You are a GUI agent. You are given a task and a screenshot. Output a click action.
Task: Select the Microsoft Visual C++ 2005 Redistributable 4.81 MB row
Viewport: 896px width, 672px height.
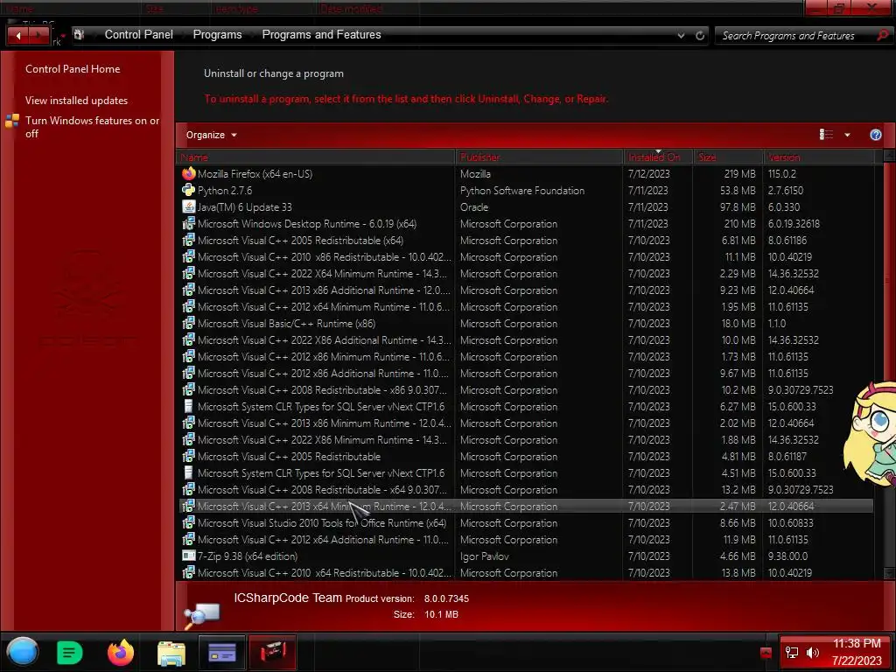pyautogui.click(x=526, y=456)
